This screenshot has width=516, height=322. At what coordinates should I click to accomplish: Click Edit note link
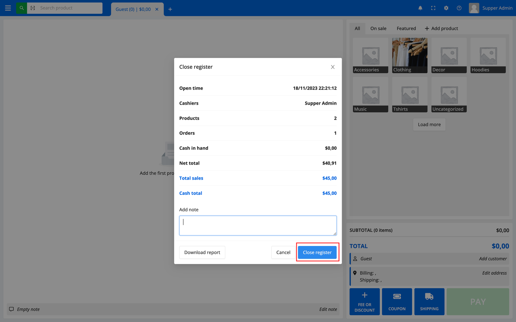[x=328, y=309]
